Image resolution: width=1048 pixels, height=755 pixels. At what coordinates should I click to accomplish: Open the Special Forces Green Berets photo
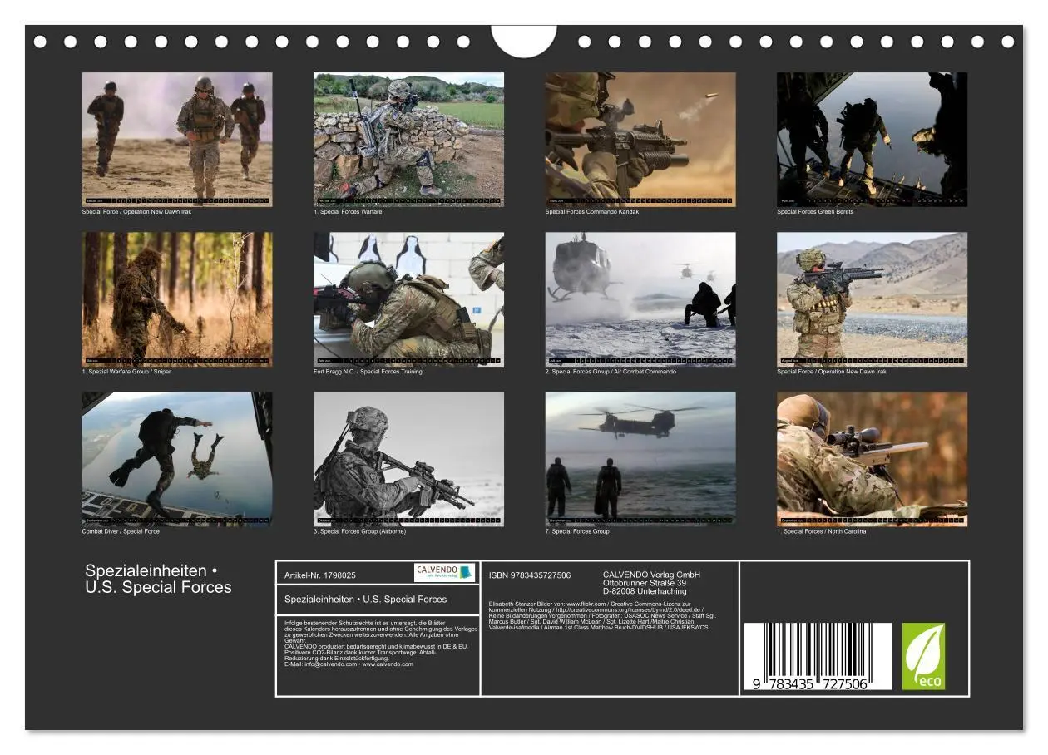pyautogui.click(x=872, y=139)
